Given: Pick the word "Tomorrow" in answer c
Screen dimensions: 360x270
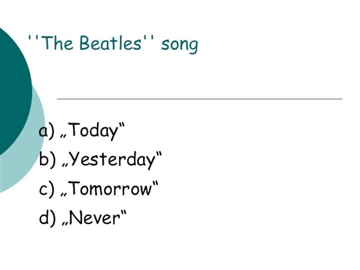Looking at the screenshot, I should click(x=110, y=189).
